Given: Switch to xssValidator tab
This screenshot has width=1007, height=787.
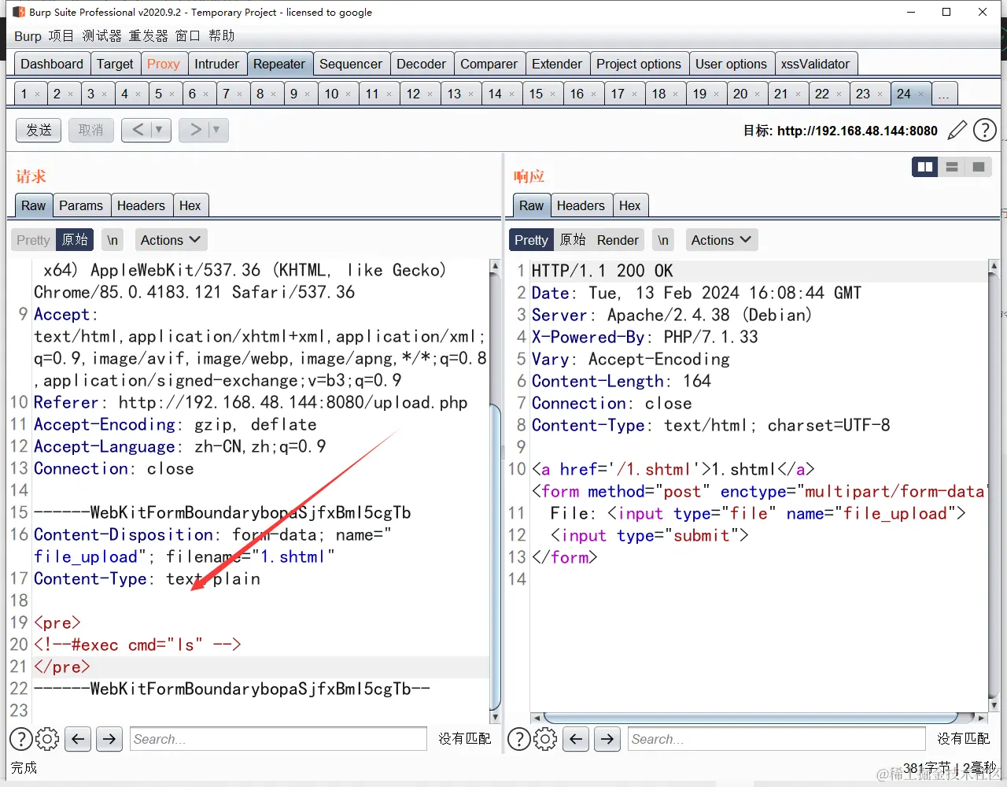Looking at the screenshot, I should (x=815, y=64).
